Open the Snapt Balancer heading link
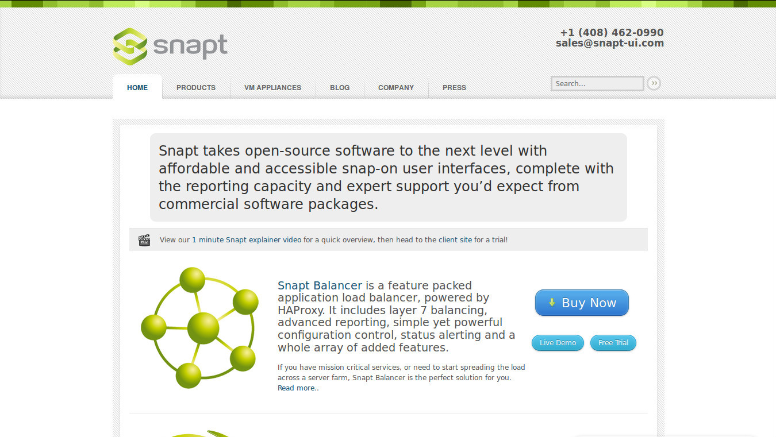Viewport: 776px width, 437px height. click(320, 285)
